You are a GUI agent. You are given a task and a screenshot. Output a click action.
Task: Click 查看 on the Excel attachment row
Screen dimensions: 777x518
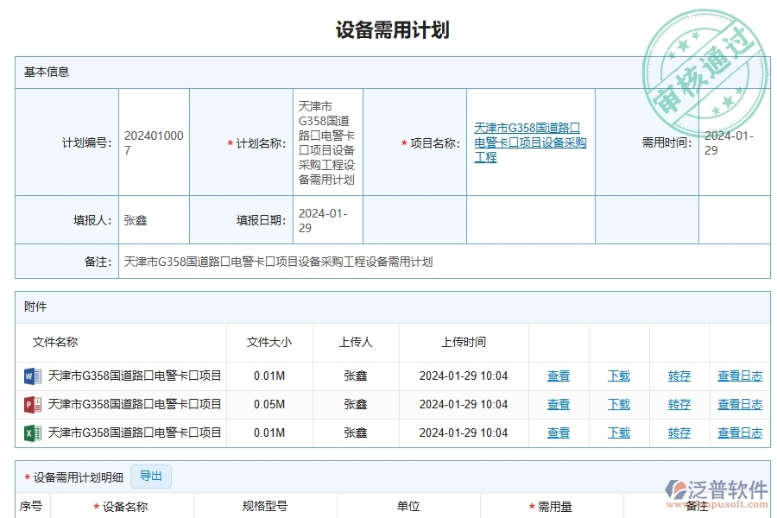click(558, 432)
